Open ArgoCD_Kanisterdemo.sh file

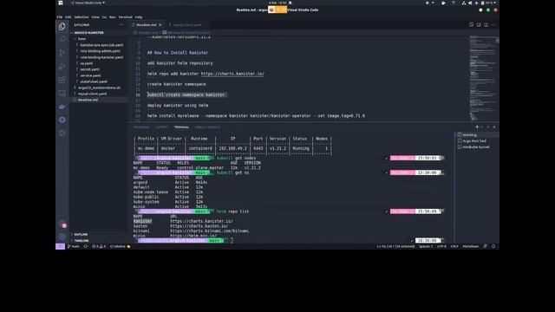(x=99, y=88)
